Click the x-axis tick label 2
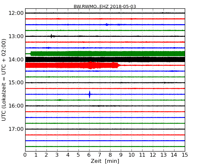Viewport: 210px width, 168px height. coord(47,155)
